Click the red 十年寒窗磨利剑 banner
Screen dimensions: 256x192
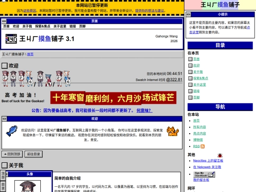point(113,98)
